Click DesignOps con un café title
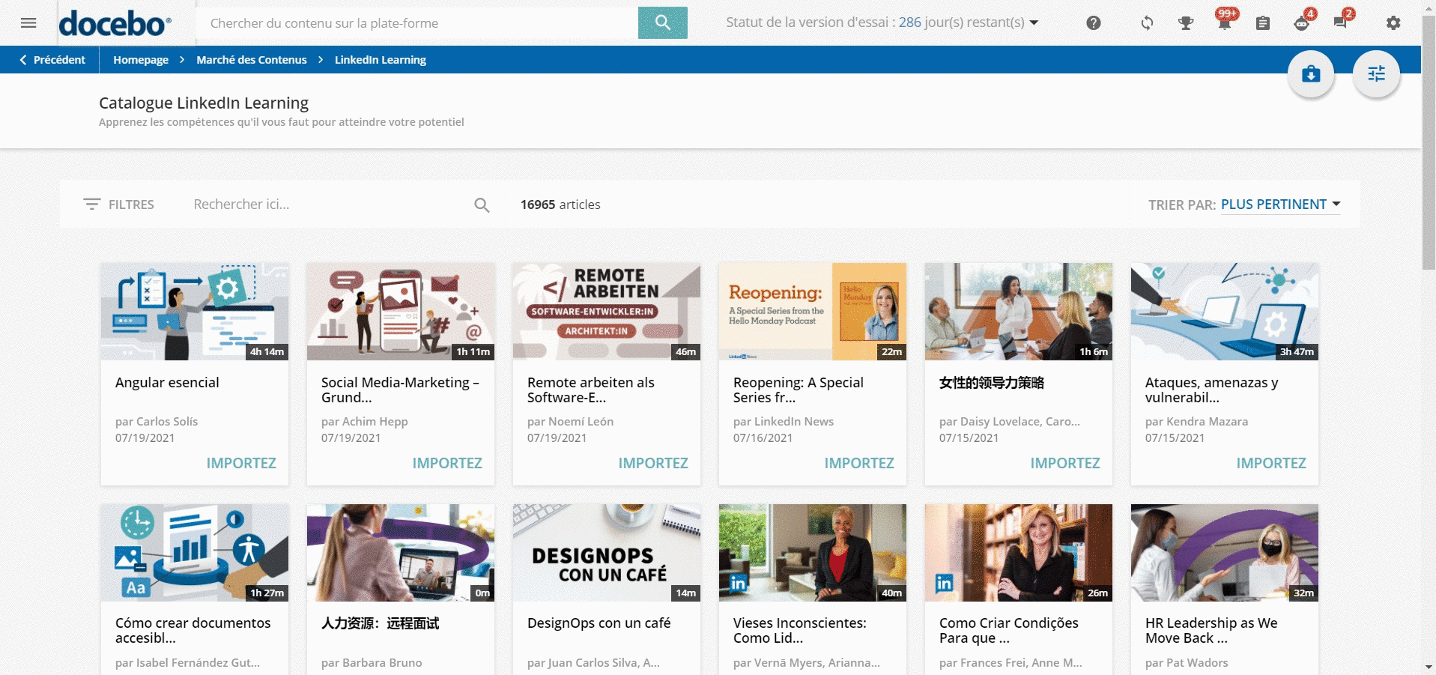This screenshot has width=1436, height=675. click(599, 623)
